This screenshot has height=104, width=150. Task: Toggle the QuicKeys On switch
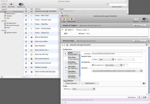21,4
